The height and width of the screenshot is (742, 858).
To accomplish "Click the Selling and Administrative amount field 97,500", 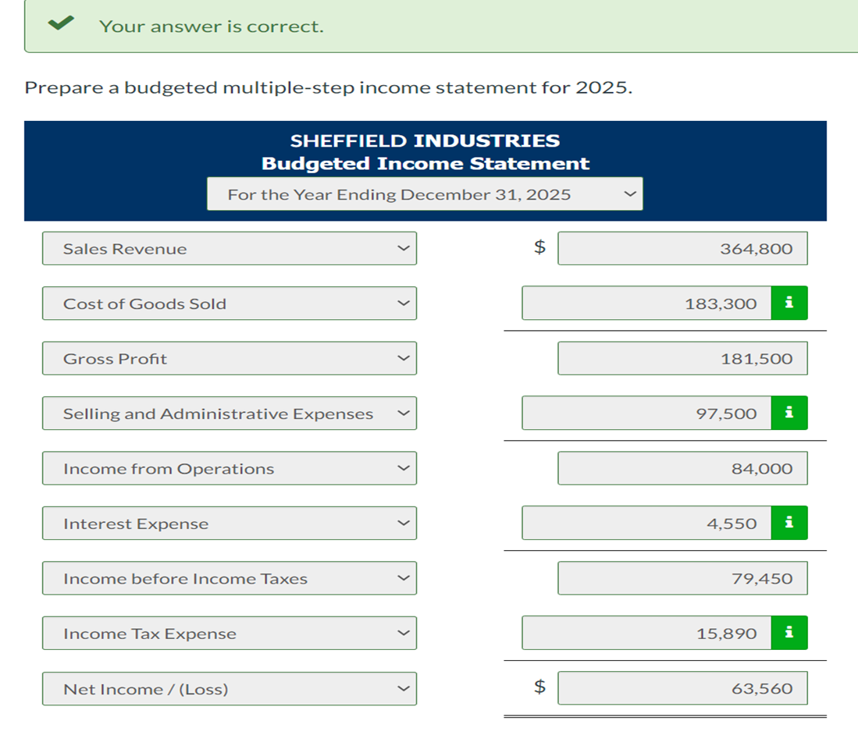I will coord(646,413).
